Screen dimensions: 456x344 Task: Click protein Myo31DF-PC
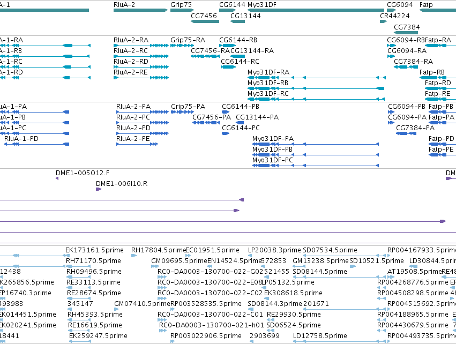point(273,160)
